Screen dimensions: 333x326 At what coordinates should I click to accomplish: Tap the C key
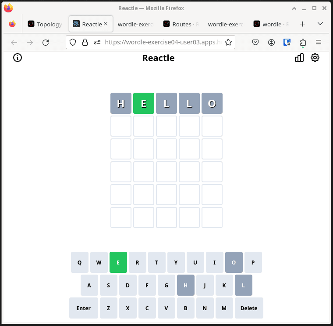[x=147, y=308]
